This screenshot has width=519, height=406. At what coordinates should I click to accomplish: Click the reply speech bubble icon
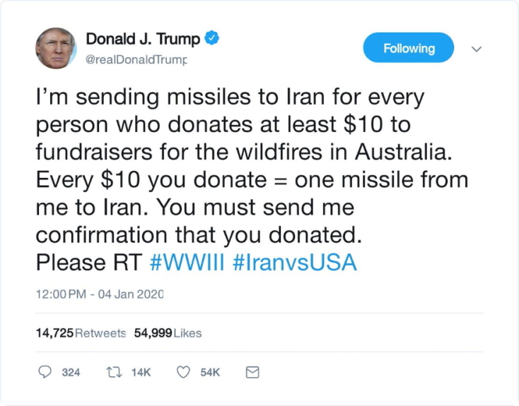click(45, 372)
